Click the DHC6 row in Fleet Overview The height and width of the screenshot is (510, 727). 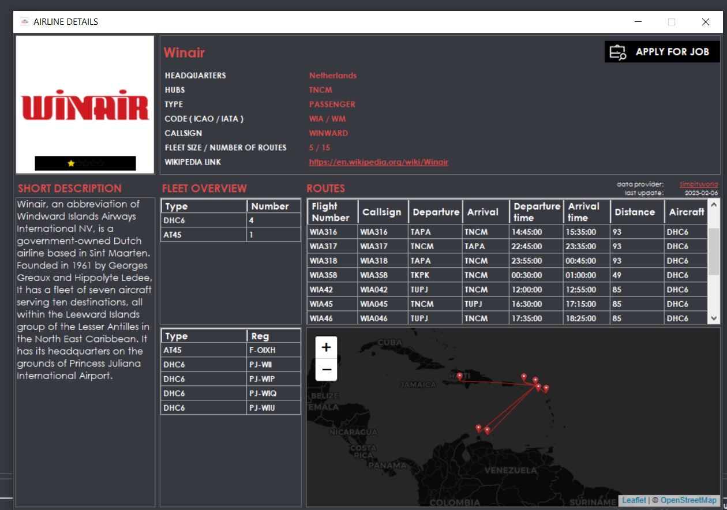(x=231, y=220)
